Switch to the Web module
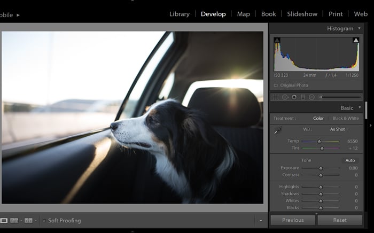 click(361, 14)
